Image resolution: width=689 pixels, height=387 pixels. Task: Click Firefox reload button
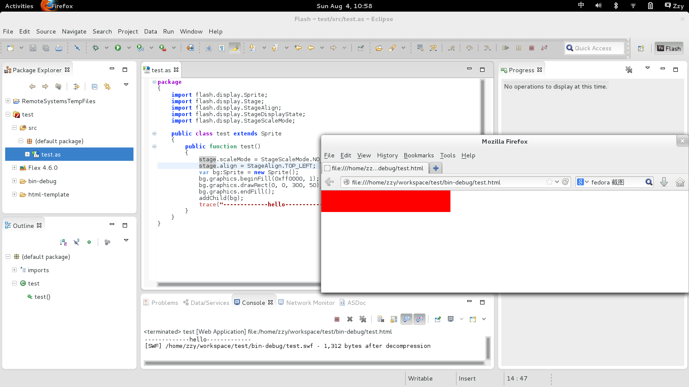click(565, 182)
